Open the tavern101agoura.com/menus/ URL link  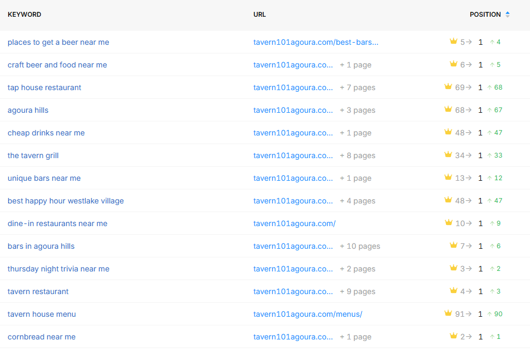click(x=307, y=314)
